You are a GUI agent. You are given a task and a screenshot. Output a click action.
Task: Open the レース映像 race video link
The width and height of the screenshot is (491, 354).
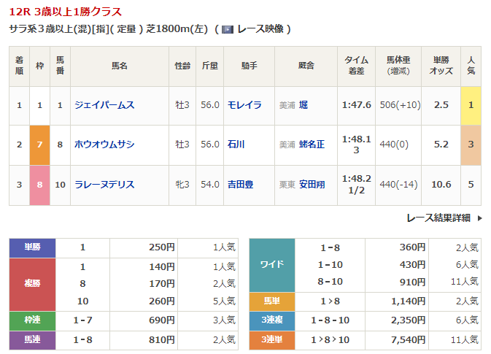(260, 29)
